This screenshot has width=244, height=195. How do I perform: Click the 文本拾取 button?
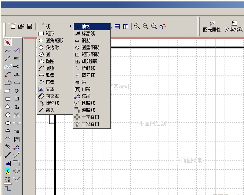[234, 26]
